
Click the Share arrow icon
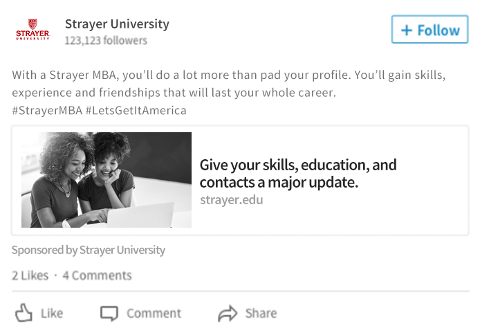pos(228,314)
